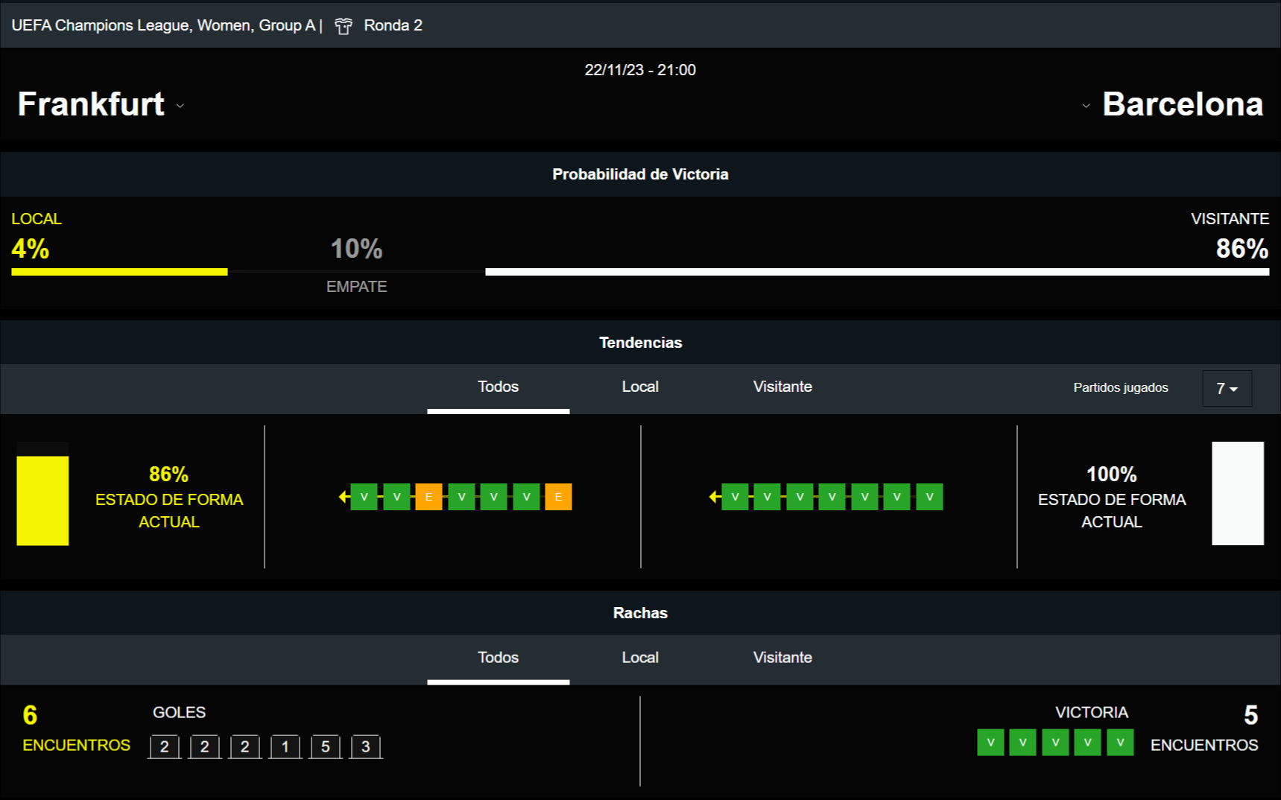Click the yellow arrow before Frankfurt's results

[x=344, y=497]
